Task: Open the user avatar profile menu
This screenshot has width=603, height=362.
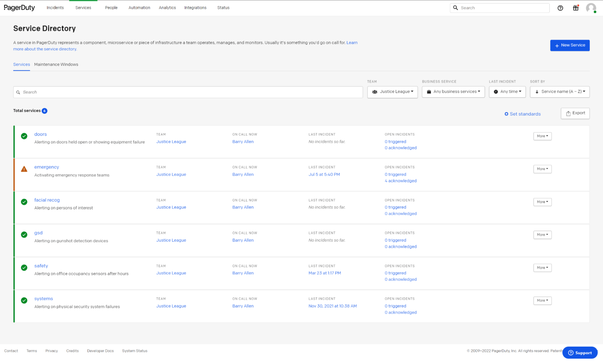Action: point(591,8)
